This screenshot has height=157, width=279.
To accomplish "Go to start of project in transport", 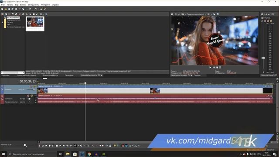I will 60,146.
